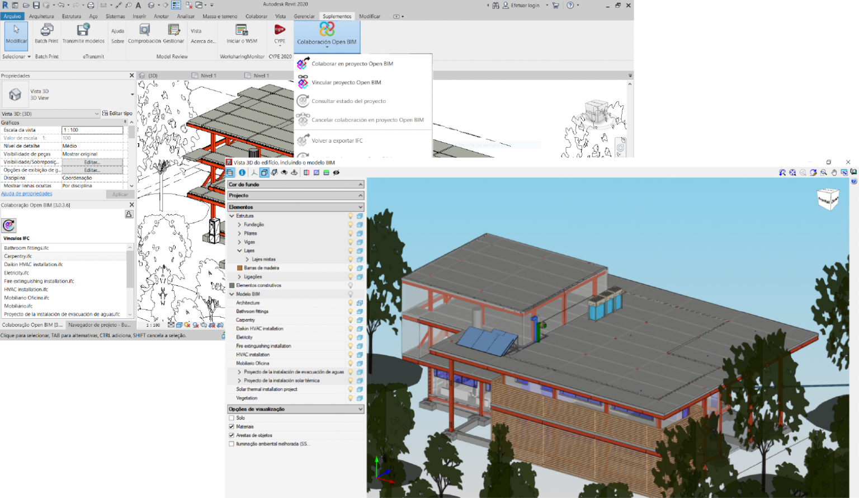Click the Ajuda de propriedades link
Screen dimensions: 859x498
26,194
